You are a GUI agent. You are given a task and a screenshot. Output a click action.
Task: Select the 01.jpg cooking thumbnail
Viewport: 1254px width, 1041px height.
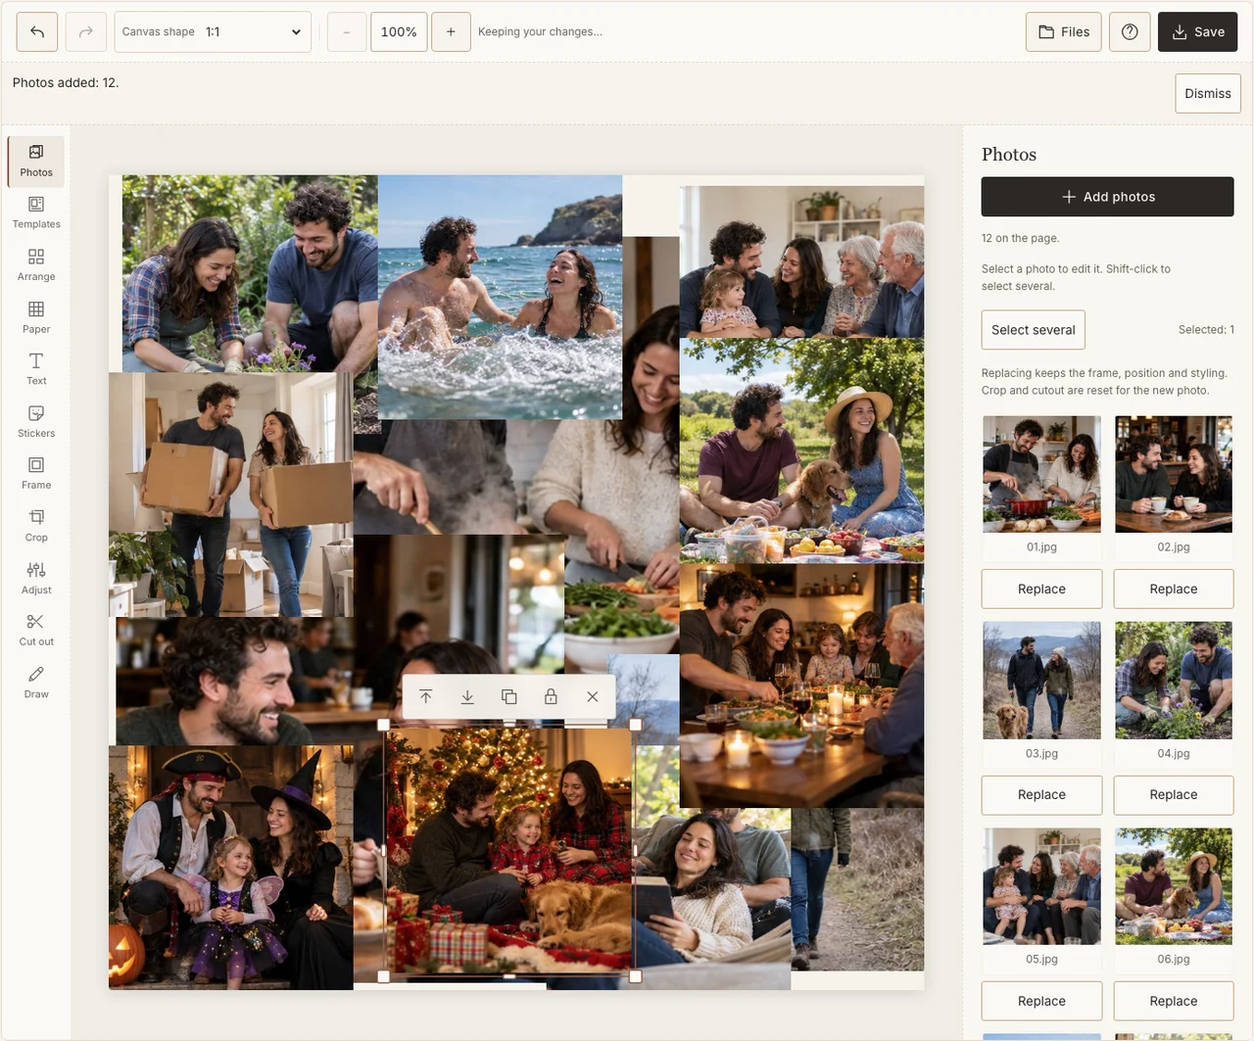[1041, 474]
